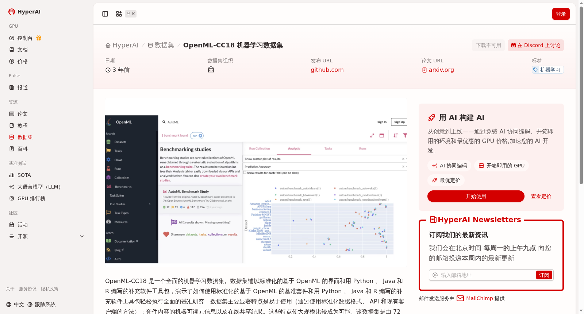
Task: Open 大语言模型（LLM）in the sidebar
Action: tap(39, 187)
